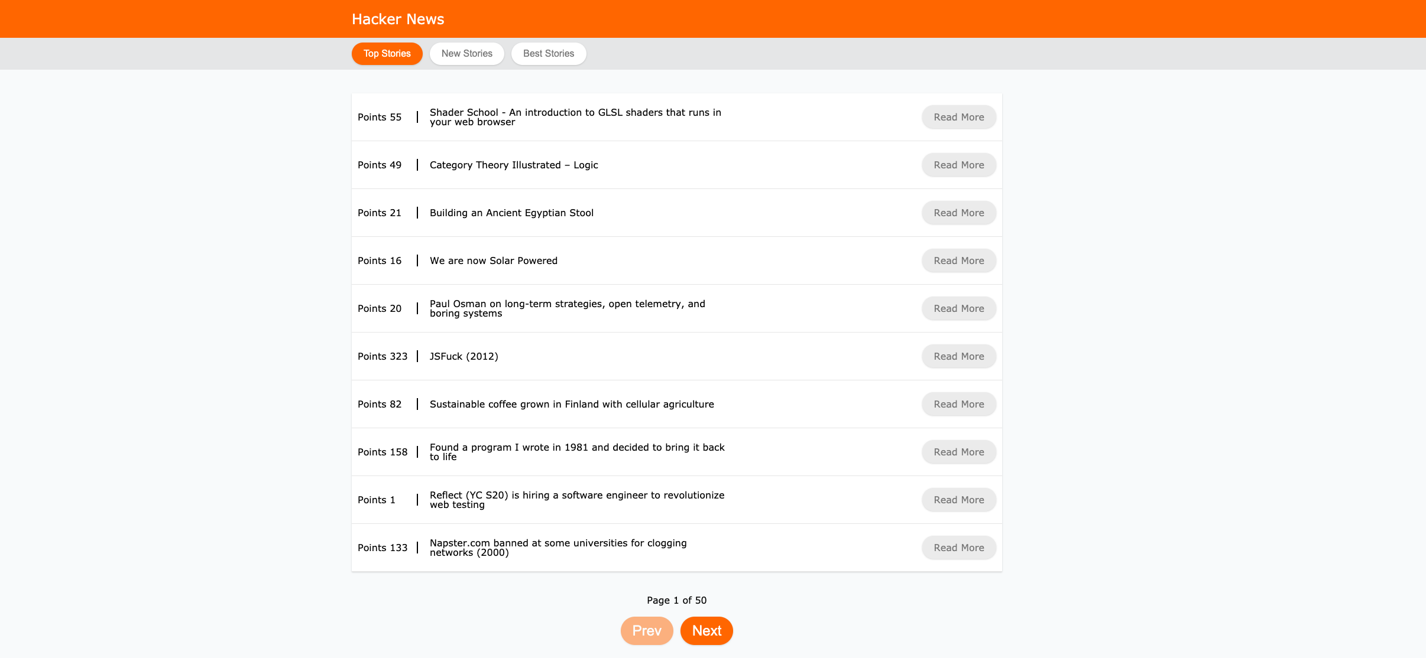
Task: Open the New Stories tab
Action: (x=466, y=54)
